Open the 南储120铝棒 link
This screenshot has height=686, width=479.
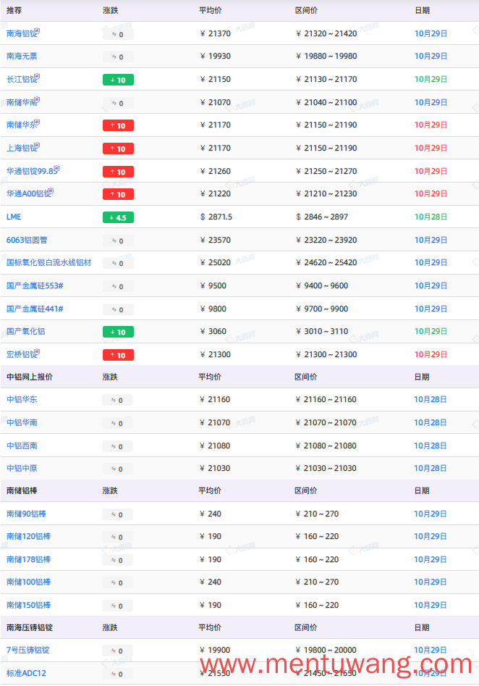tap(28, 536)
